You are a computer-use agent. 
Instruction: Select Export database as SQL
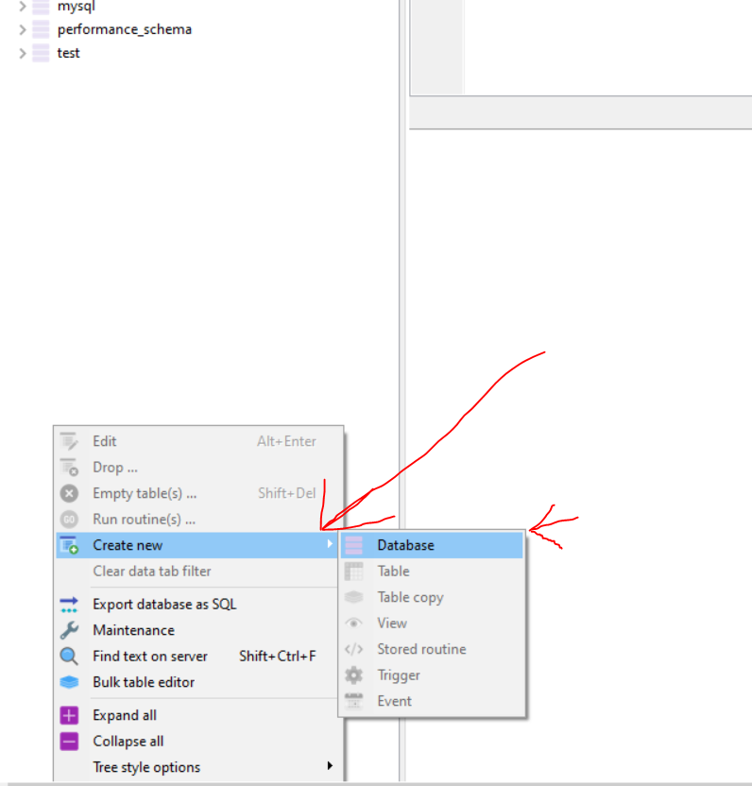164,605
